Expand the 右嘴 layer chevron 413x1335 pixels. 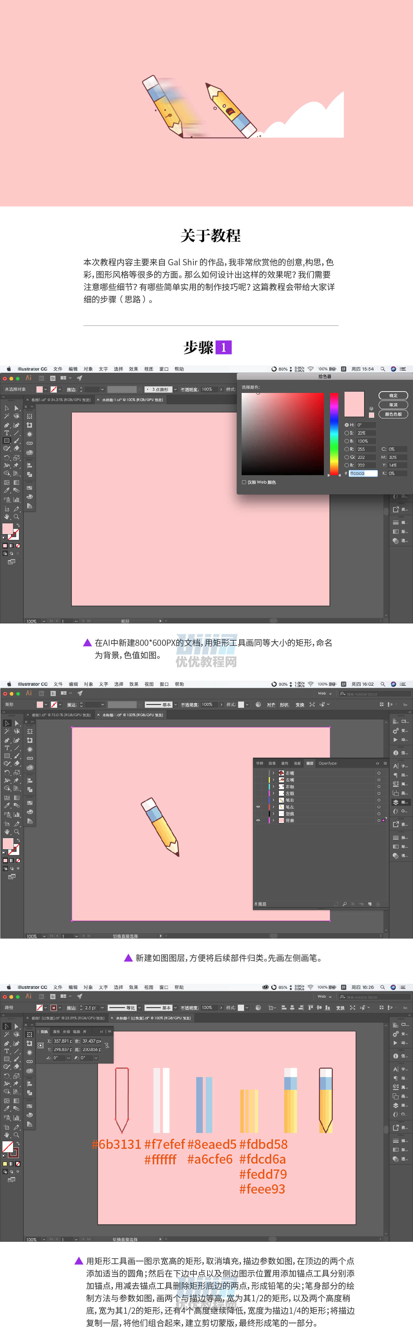point(274,773)
